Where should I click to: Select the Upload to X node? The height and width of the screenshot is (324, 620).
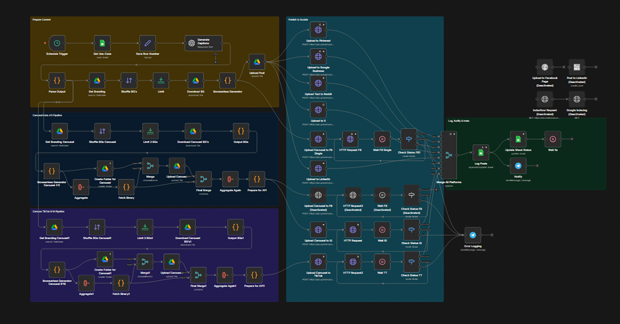pyautogui.click(x=318, y=110)
